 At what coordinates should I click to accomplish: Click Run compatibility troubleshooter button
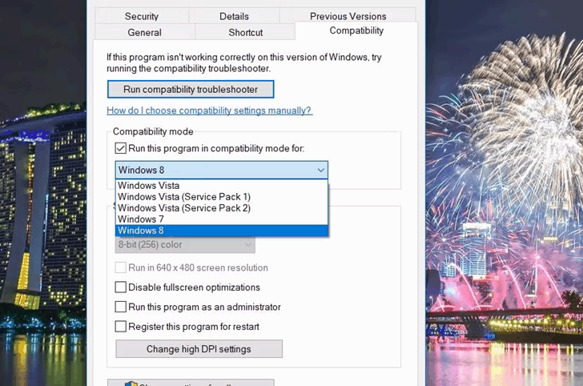[x=191, y=89]
